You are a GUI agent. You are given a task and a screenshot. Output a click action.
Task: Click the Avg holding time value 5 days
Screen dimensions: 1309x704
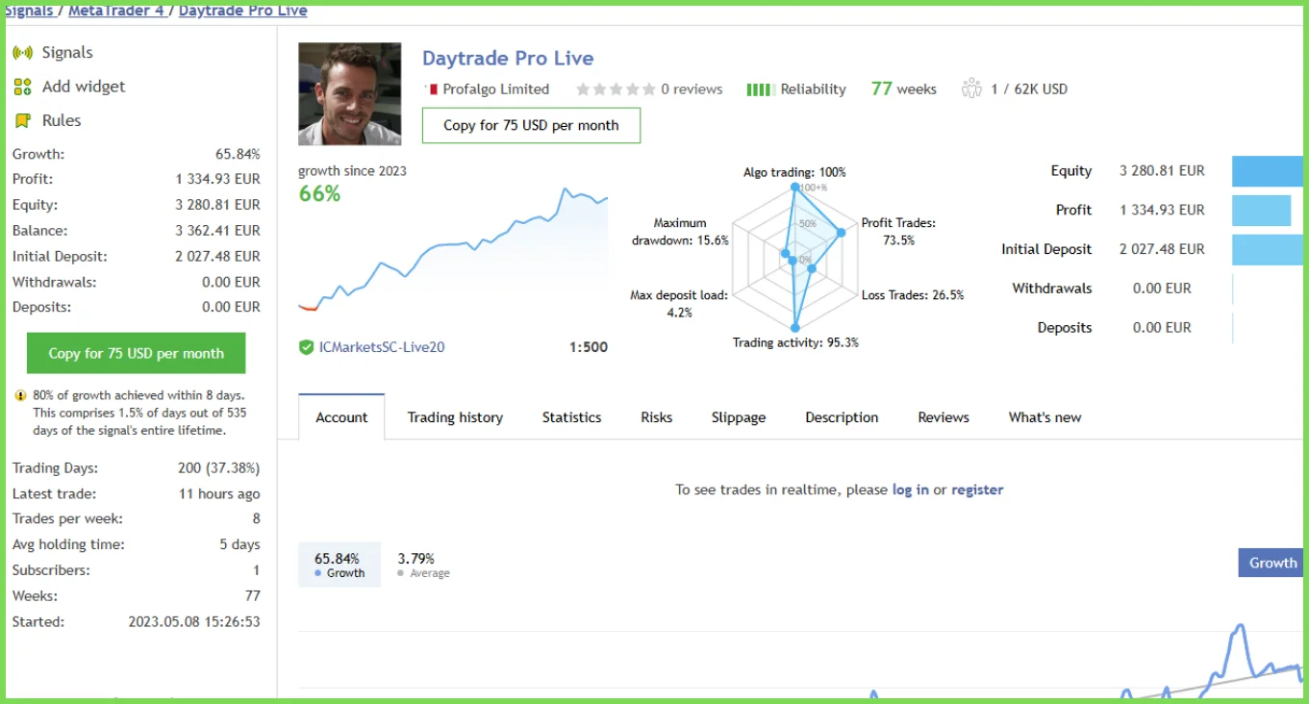pyautogui.click(x=239, y=544)
